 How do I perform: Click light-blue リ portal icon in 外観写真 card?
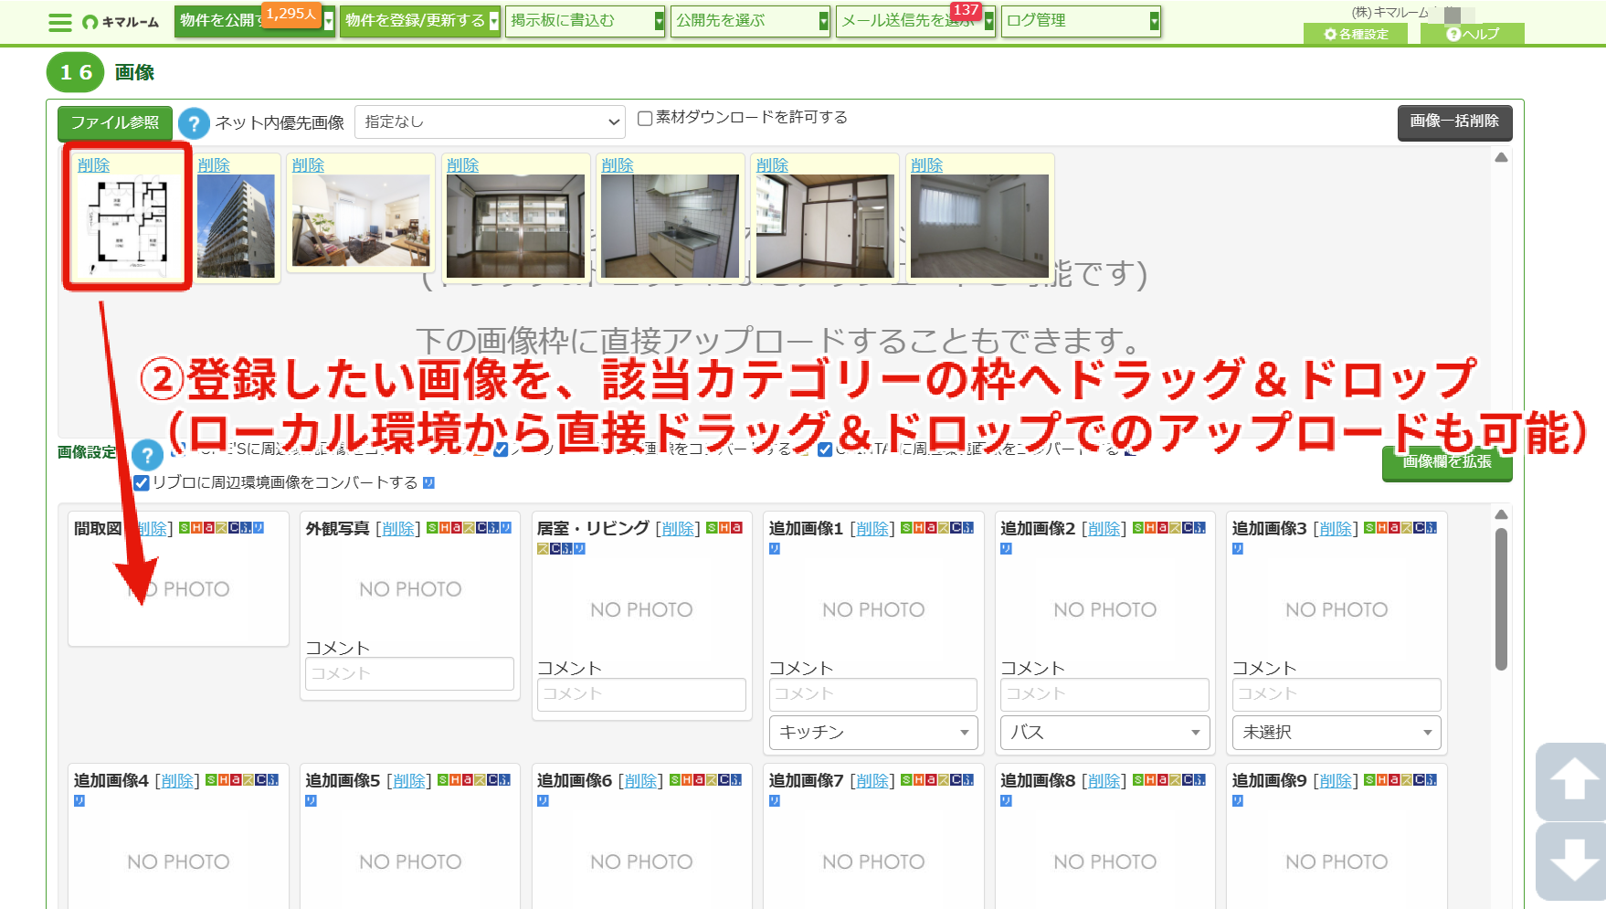pos(506,528)
